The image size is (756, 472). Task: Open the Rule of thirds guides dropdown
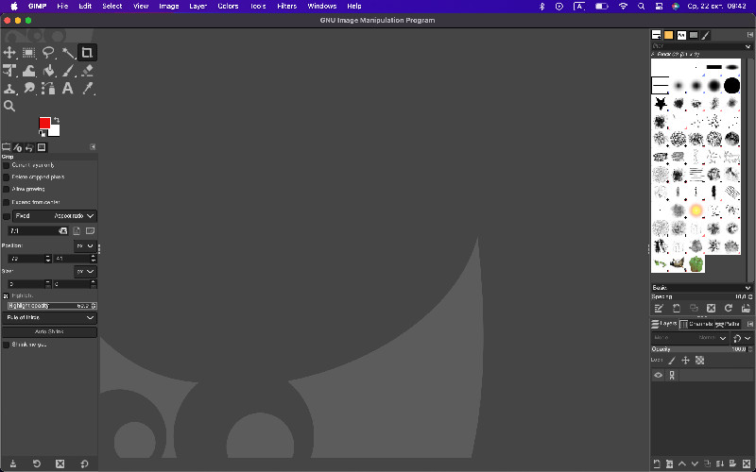(x=50, y=318)
